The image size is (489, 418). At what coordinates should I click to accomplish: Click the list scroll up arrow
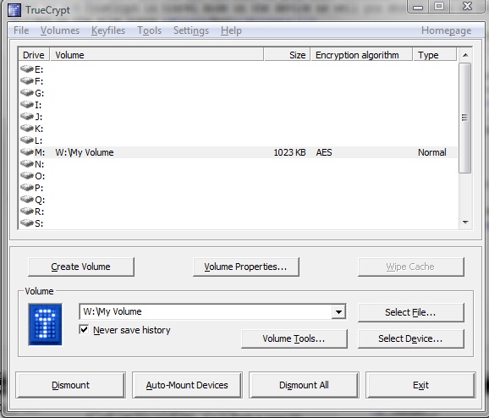(x=465, y=55)
